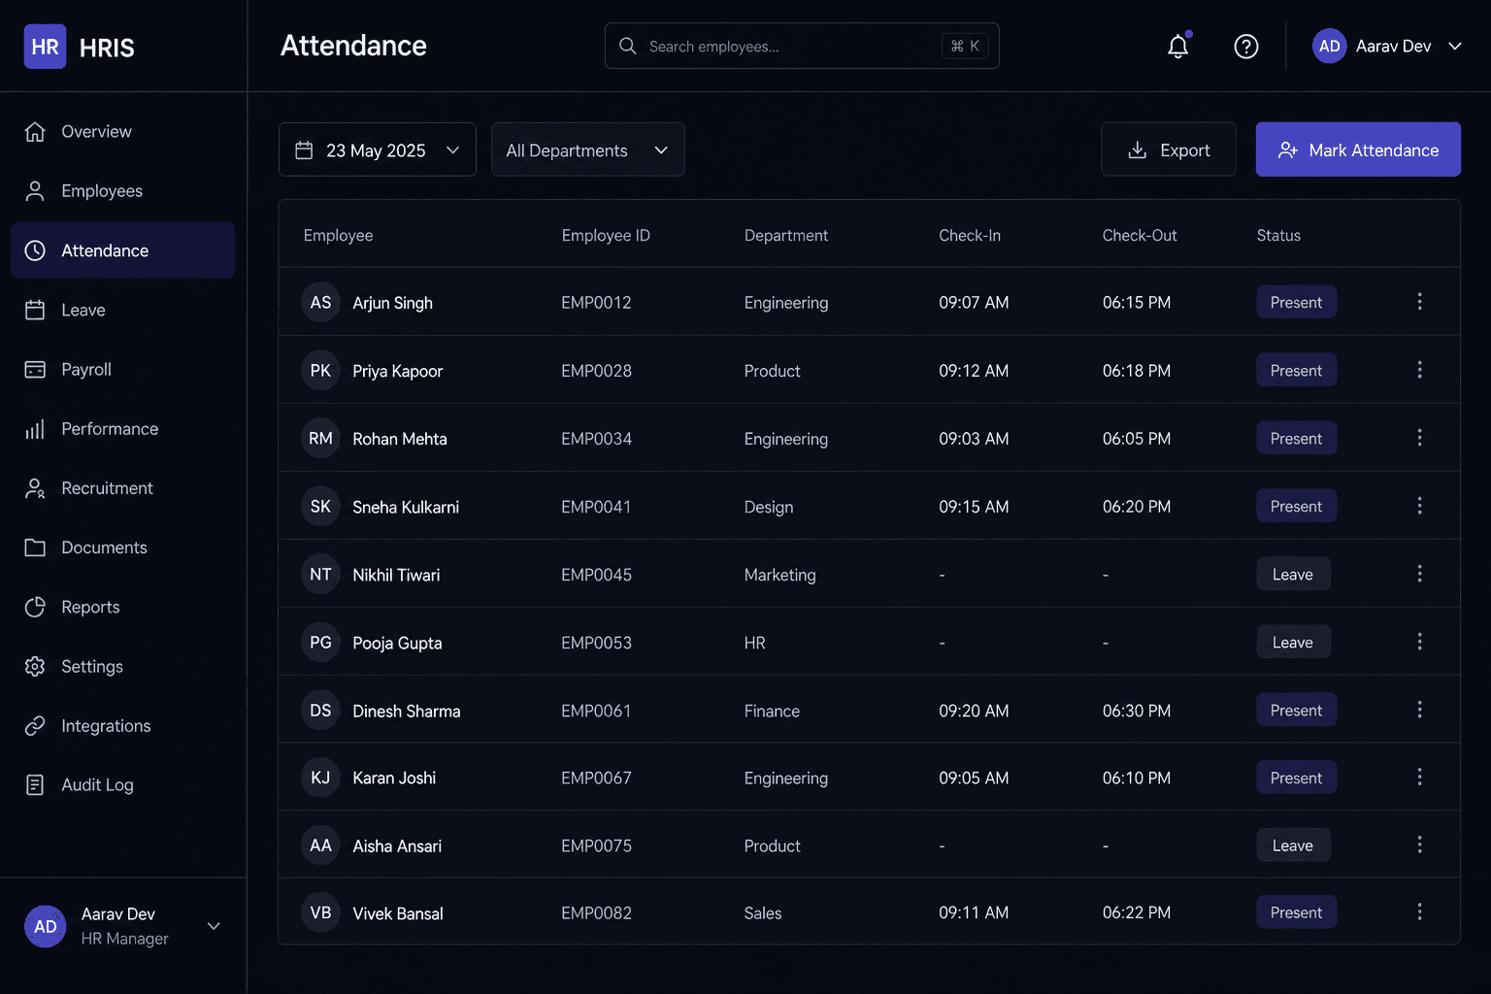The width and height of the screenshot is (1491, 994).
Task: Click the Status column header
Action: (x=1278, y=235)
